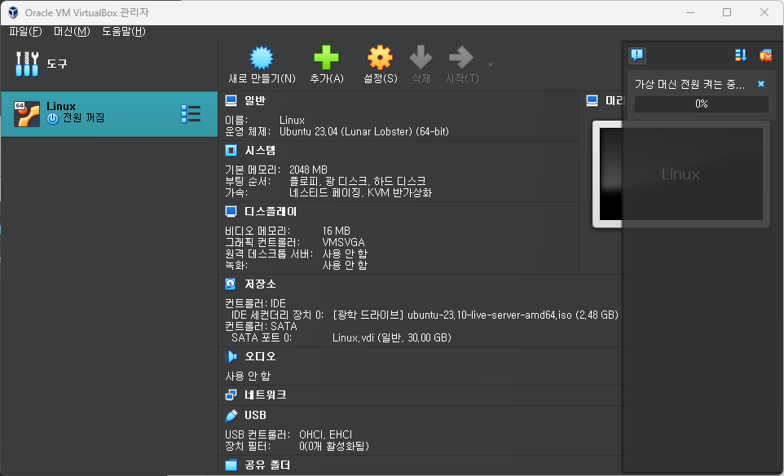Viewport: 784px width, 476px height.
Task: Open the Machine (머신) menu
Action: (72, 32)
